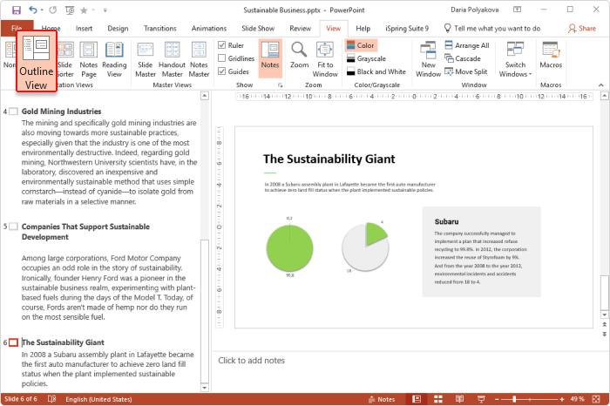Click Fit to Window
The width and height of the screenshot is (610, 406).
point(326,58)
